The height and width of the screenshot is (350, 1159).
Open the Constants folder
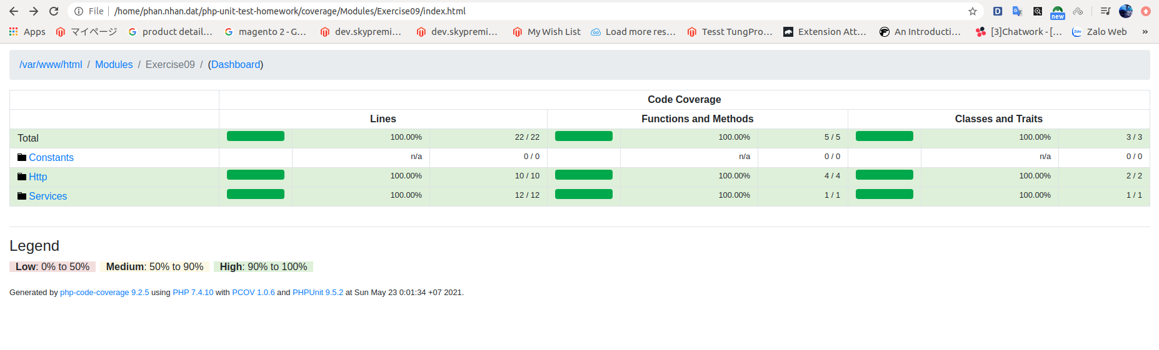point(51,158)
